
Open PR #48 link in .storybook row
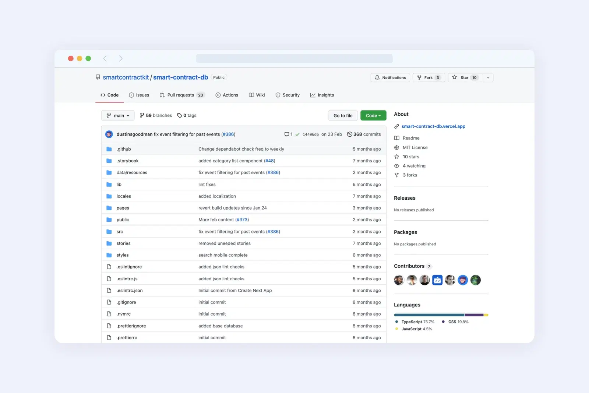(269, 161)
